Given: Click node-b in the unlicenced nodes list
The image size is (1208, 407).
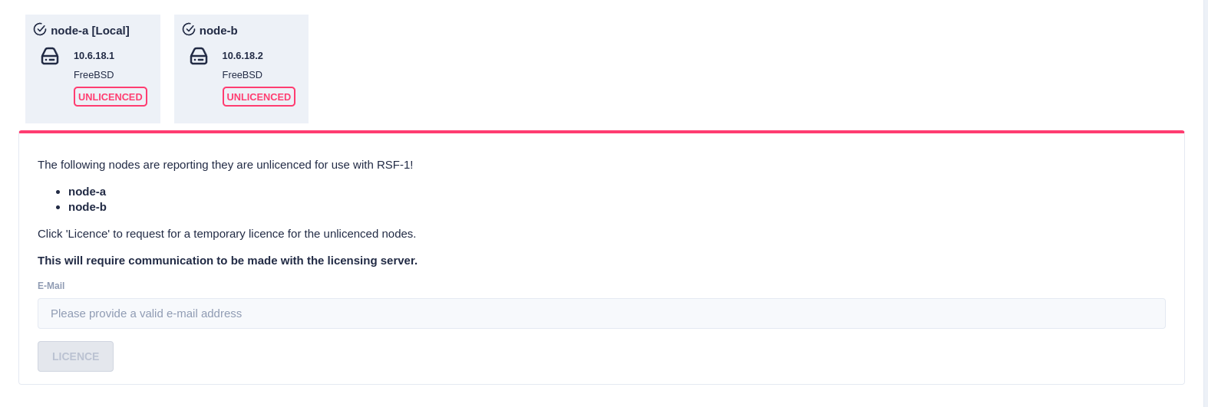Looking at the screenshot, I should 87,207.
